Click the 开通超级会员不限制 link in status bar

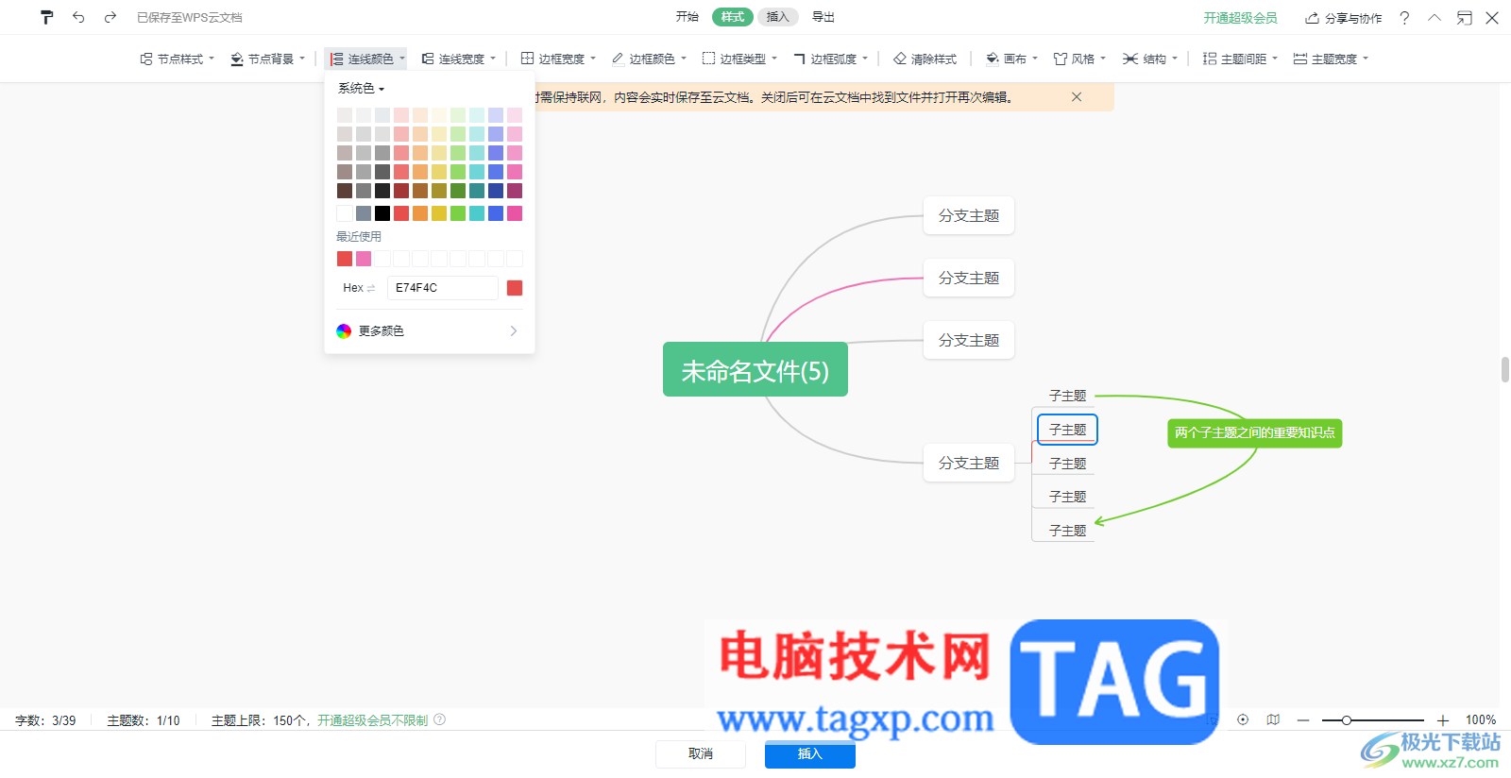click(373, 720)
